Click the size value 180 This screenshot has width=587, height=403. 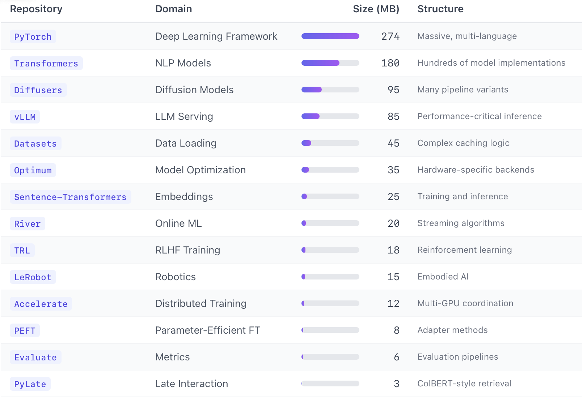(390, 63)
